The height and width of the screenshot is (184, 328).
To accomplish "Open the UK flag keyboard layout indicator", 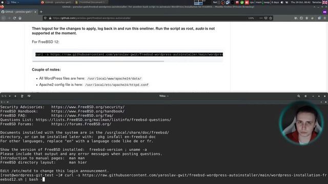I will (325, 2).
